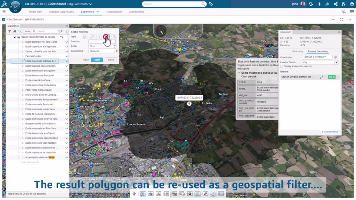Collapse the 'Search results for Sites de la base' folder
This screenshot has height=200, width=356.
tap(14, 37)
